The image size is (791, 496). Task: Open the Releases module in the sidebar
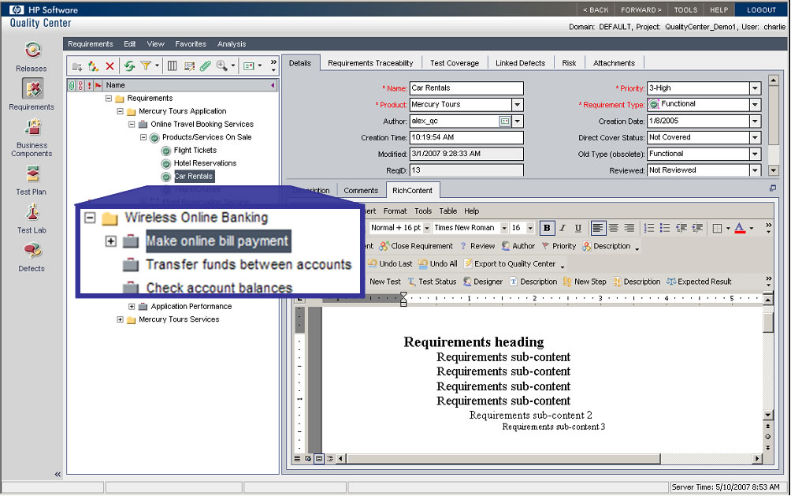(32, 57)
